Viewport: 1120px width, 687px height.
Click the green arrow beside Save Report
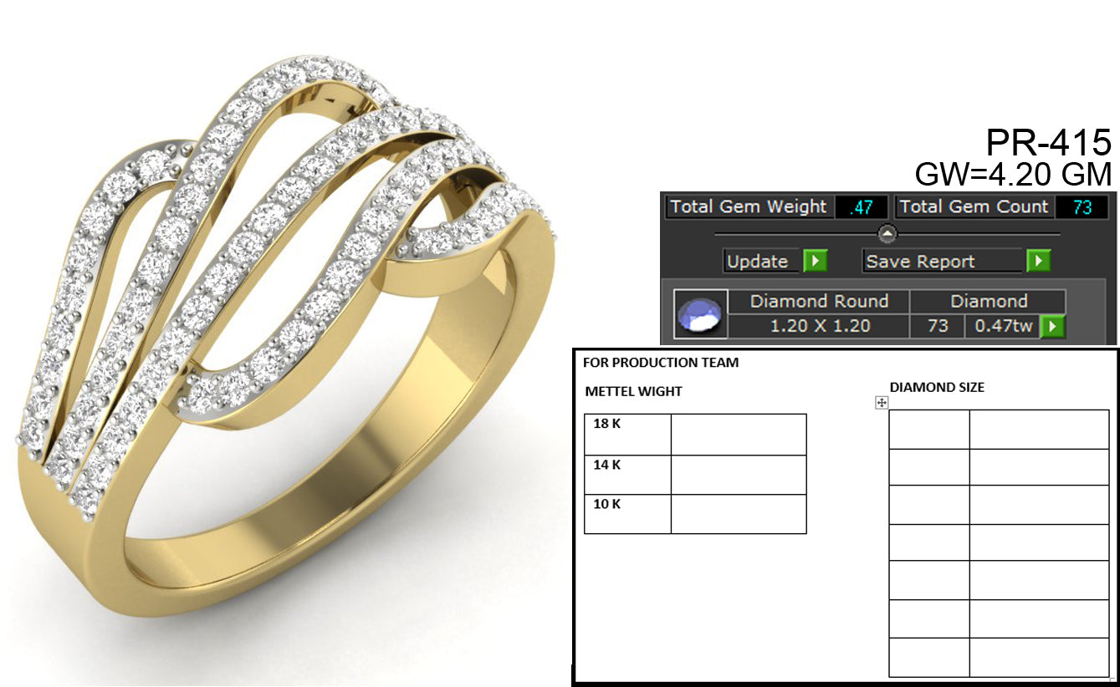click(x=1038, y=262)
